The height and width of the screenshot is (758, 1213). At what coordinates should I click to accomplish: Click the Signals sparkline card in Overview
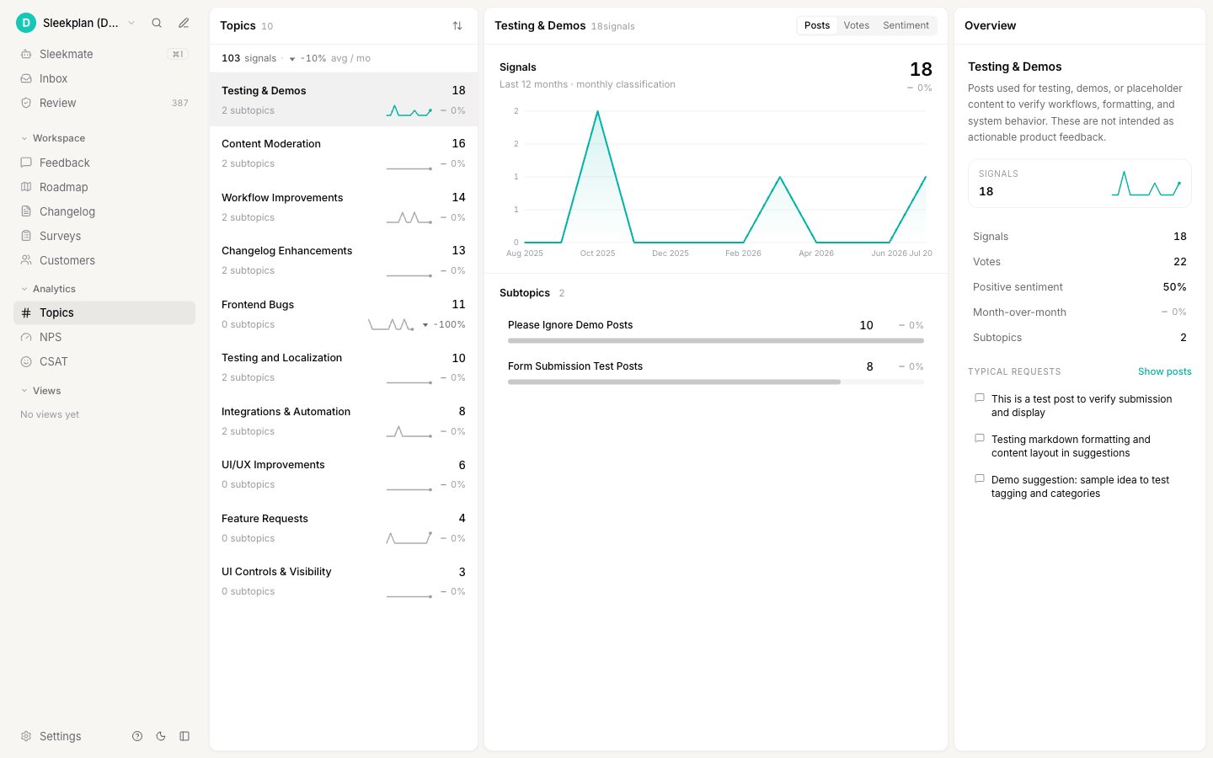pos(1080,183)
